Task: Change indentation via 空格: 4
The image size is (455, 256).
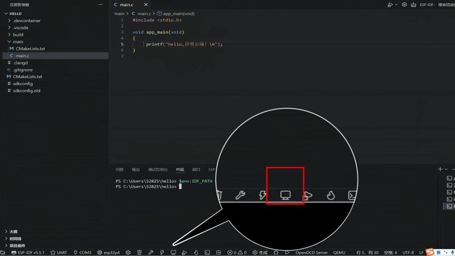Action: 390,253
